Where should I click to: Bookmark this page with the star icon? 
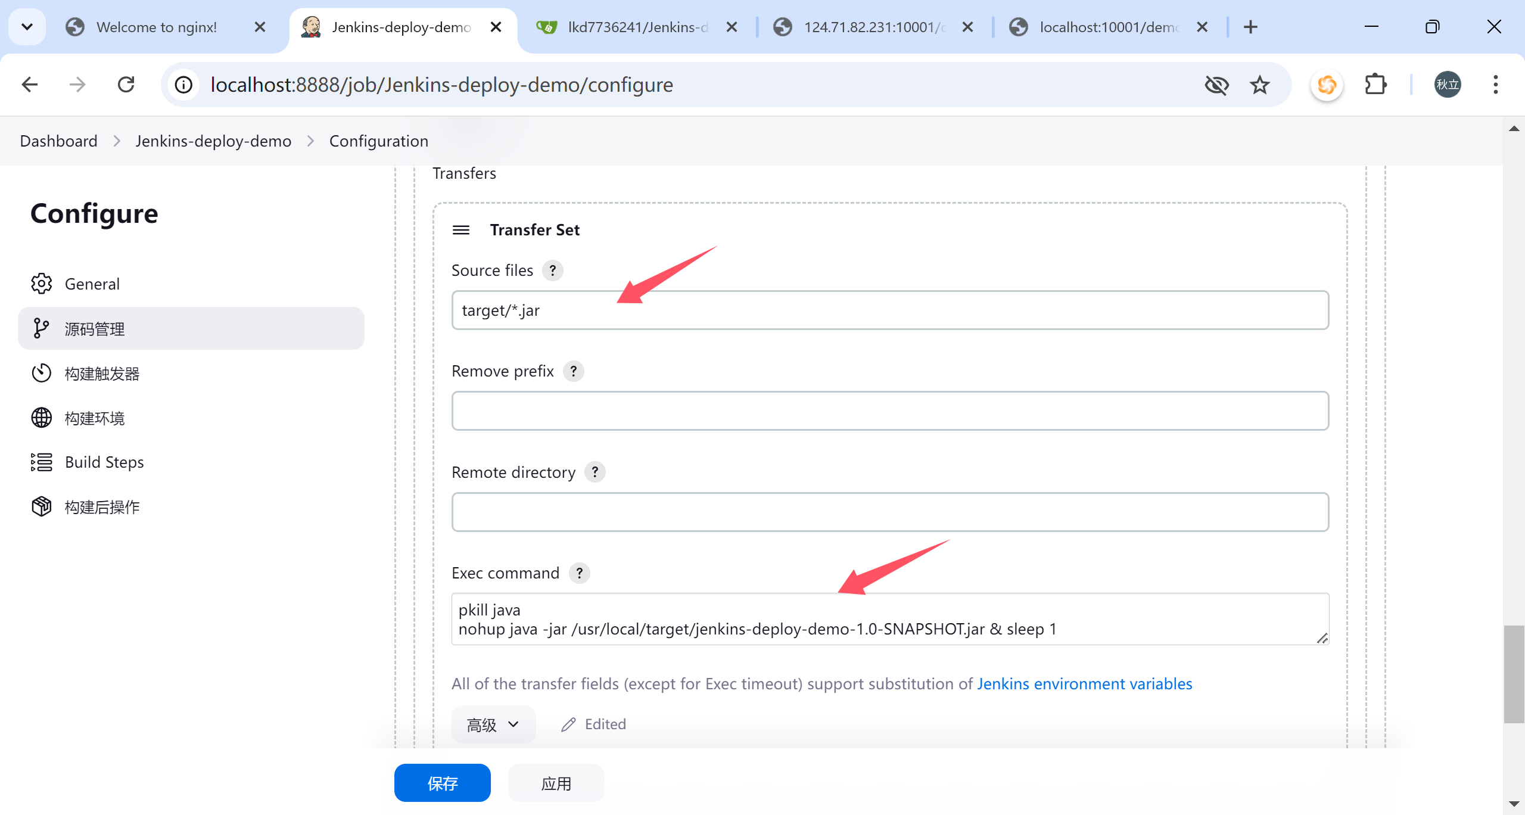click(x=1259, y=85)
